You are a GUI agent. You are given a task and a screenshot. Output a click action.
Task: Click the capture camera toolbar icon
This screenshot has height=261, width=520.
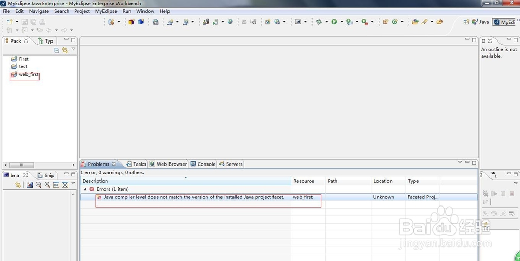(x=298, y=22)
